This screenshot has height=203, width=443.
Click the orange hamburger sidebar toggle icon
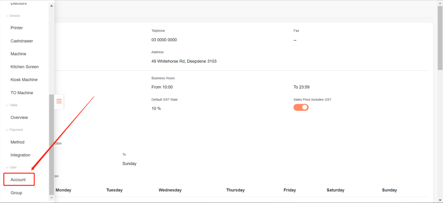click(x=59, y=101)
